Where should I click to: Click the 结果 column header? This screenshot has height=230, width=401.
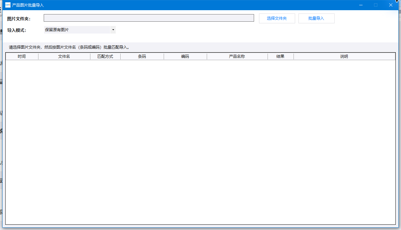pyautogui.click(x=280, y=57)
